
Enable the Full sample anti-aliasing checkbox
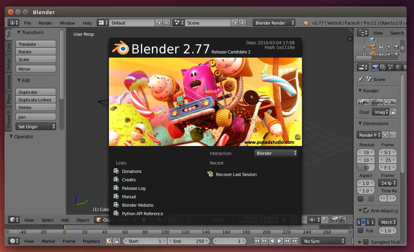click(x=361, y=230)
